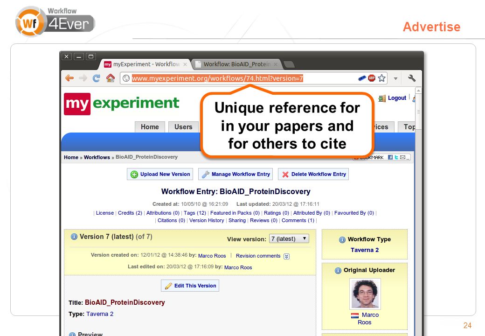The height and width of the screenshot is (336, 485).
Task: Click the Logout link
Action: coord(397,98)
